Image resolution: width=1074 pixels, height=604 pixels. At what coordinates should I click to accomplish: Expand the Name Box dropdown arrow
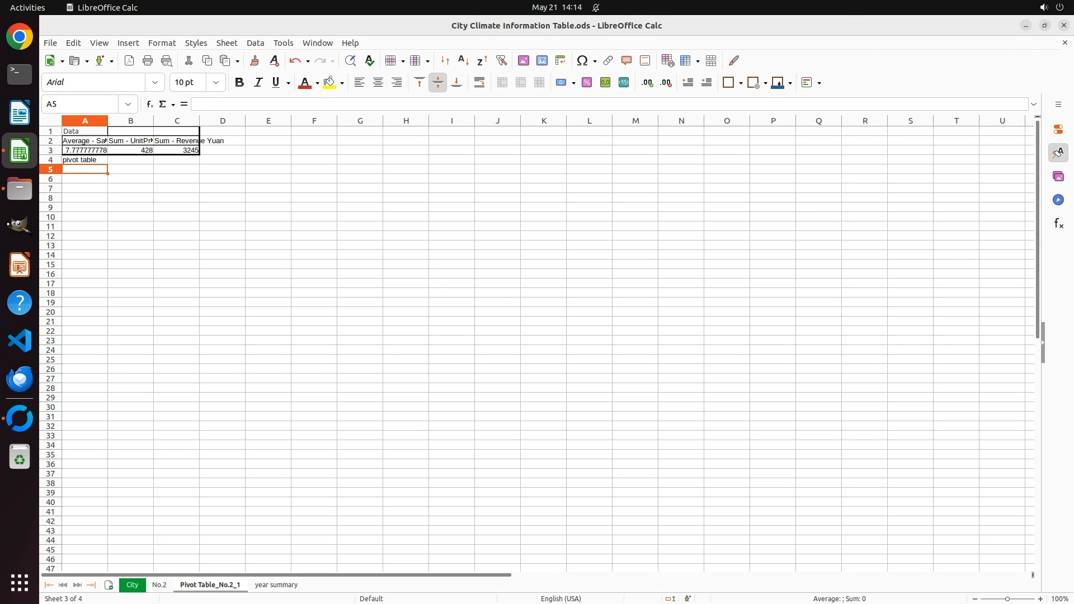pyautogui.click(x=128, y=104)
